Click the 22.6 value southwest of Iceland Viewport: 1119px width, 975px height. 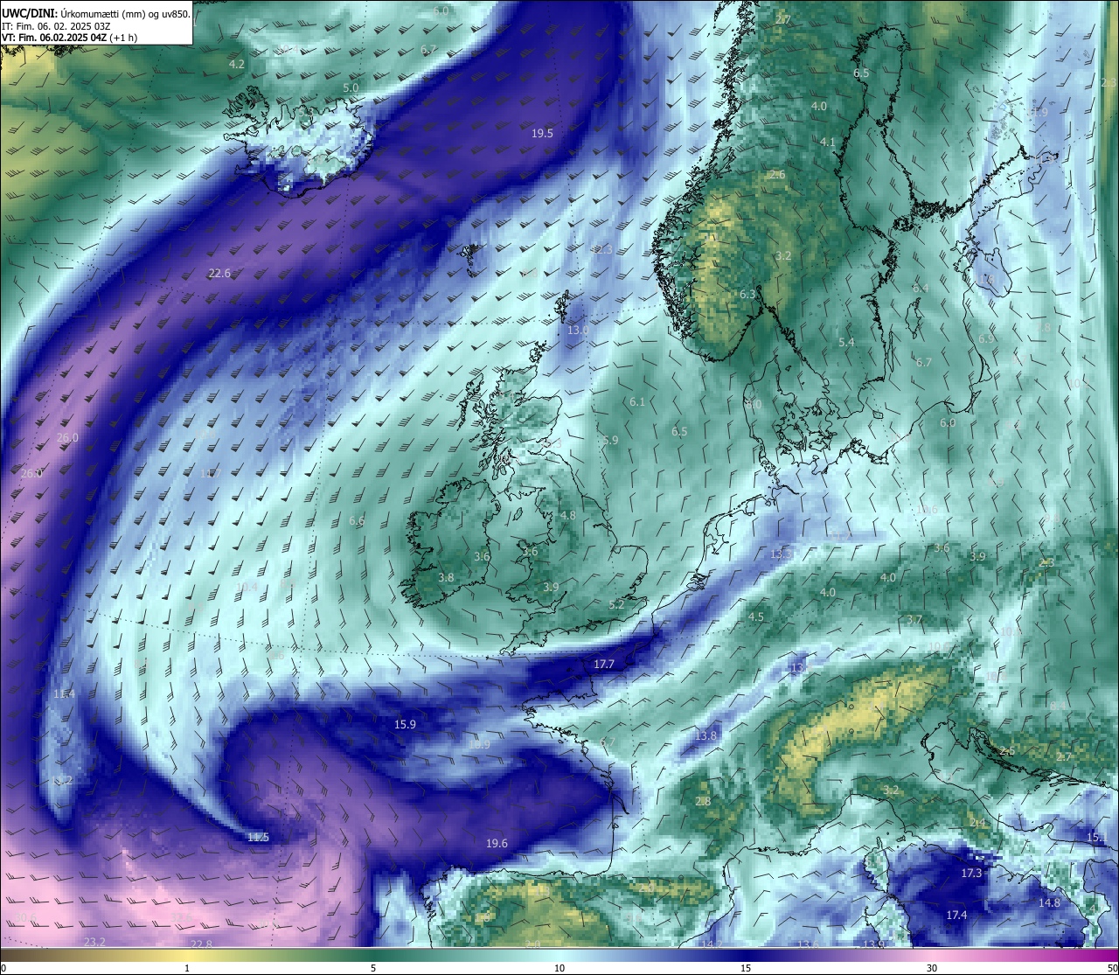pos(219,273)
